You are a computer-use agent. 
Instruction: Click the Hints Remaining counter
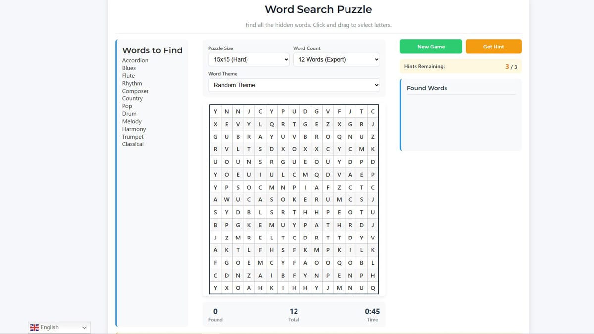pos(460,66)
